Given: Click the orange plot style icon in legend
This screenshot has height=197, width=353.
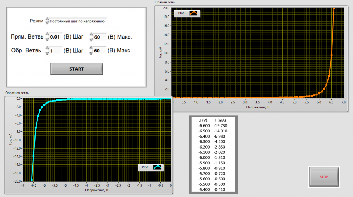Looking at the screenshot, I should click(x=193, y=13).
